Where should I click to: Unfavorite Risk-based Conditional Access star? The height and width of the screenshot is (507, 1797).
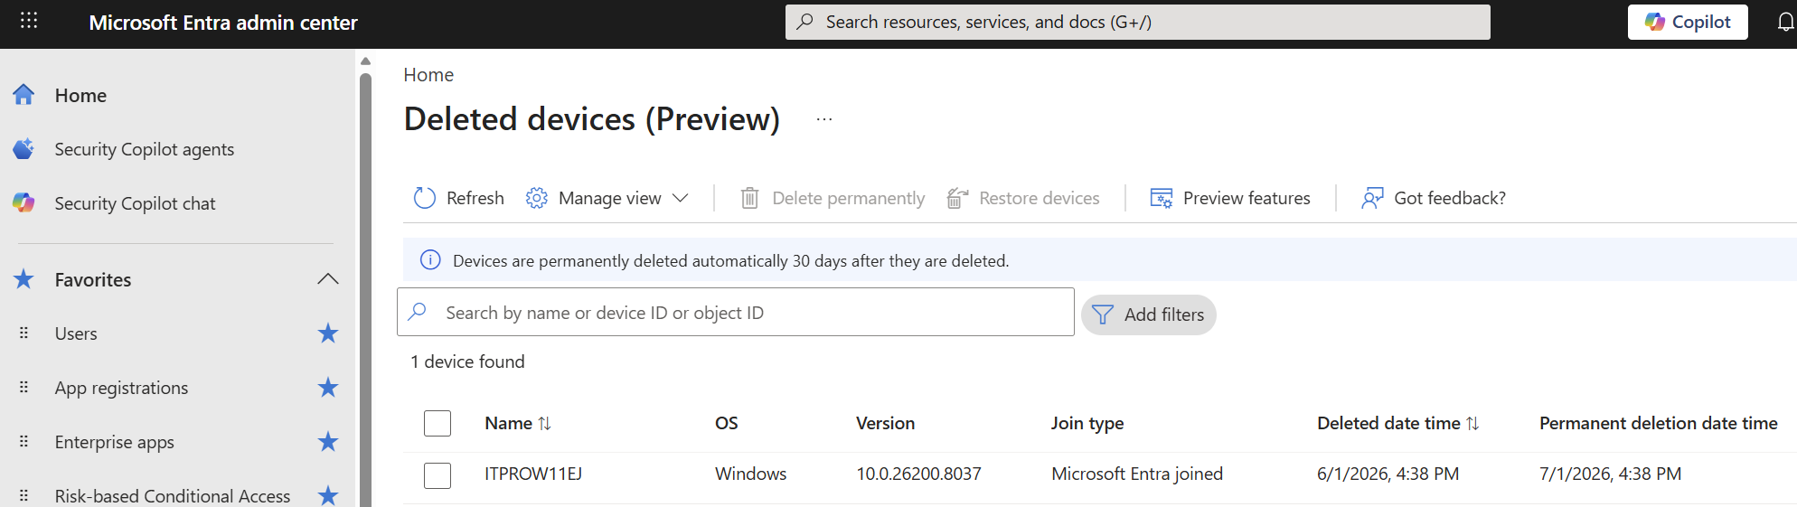pos(328,495)
